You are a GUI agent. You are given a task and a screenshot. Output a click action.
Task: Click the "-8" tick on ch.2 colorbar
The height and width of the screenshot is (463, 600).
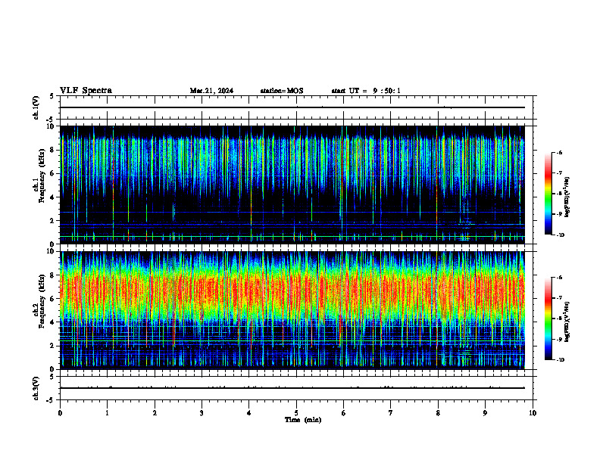pos(559,319)
